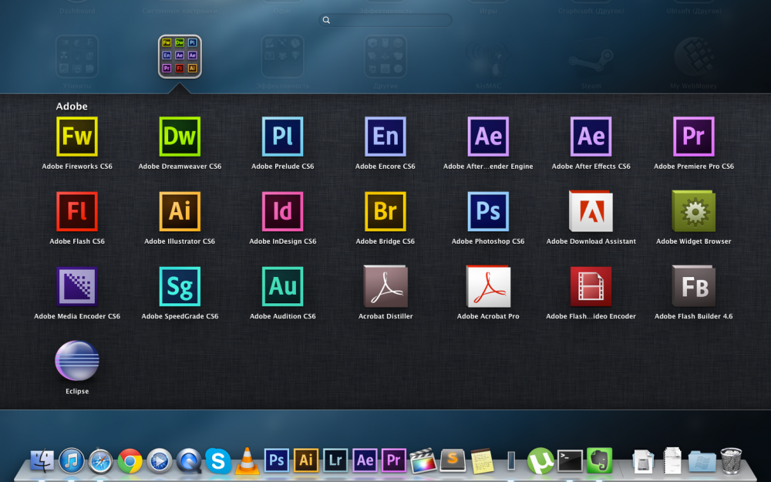Click the Photoshop icon in the Dock
This screenshot has width=771, height=482.
276,460
